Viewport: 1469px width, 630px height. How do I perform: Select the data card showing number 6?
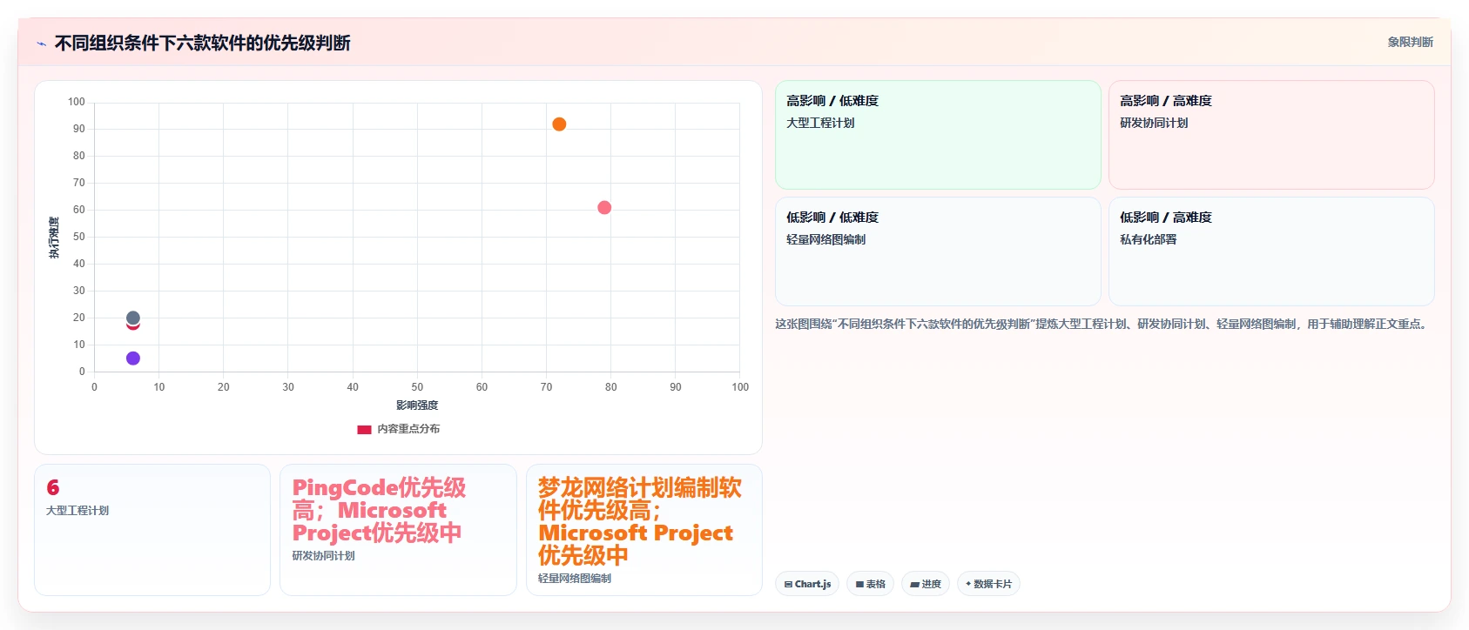click(x=152, y=530)
